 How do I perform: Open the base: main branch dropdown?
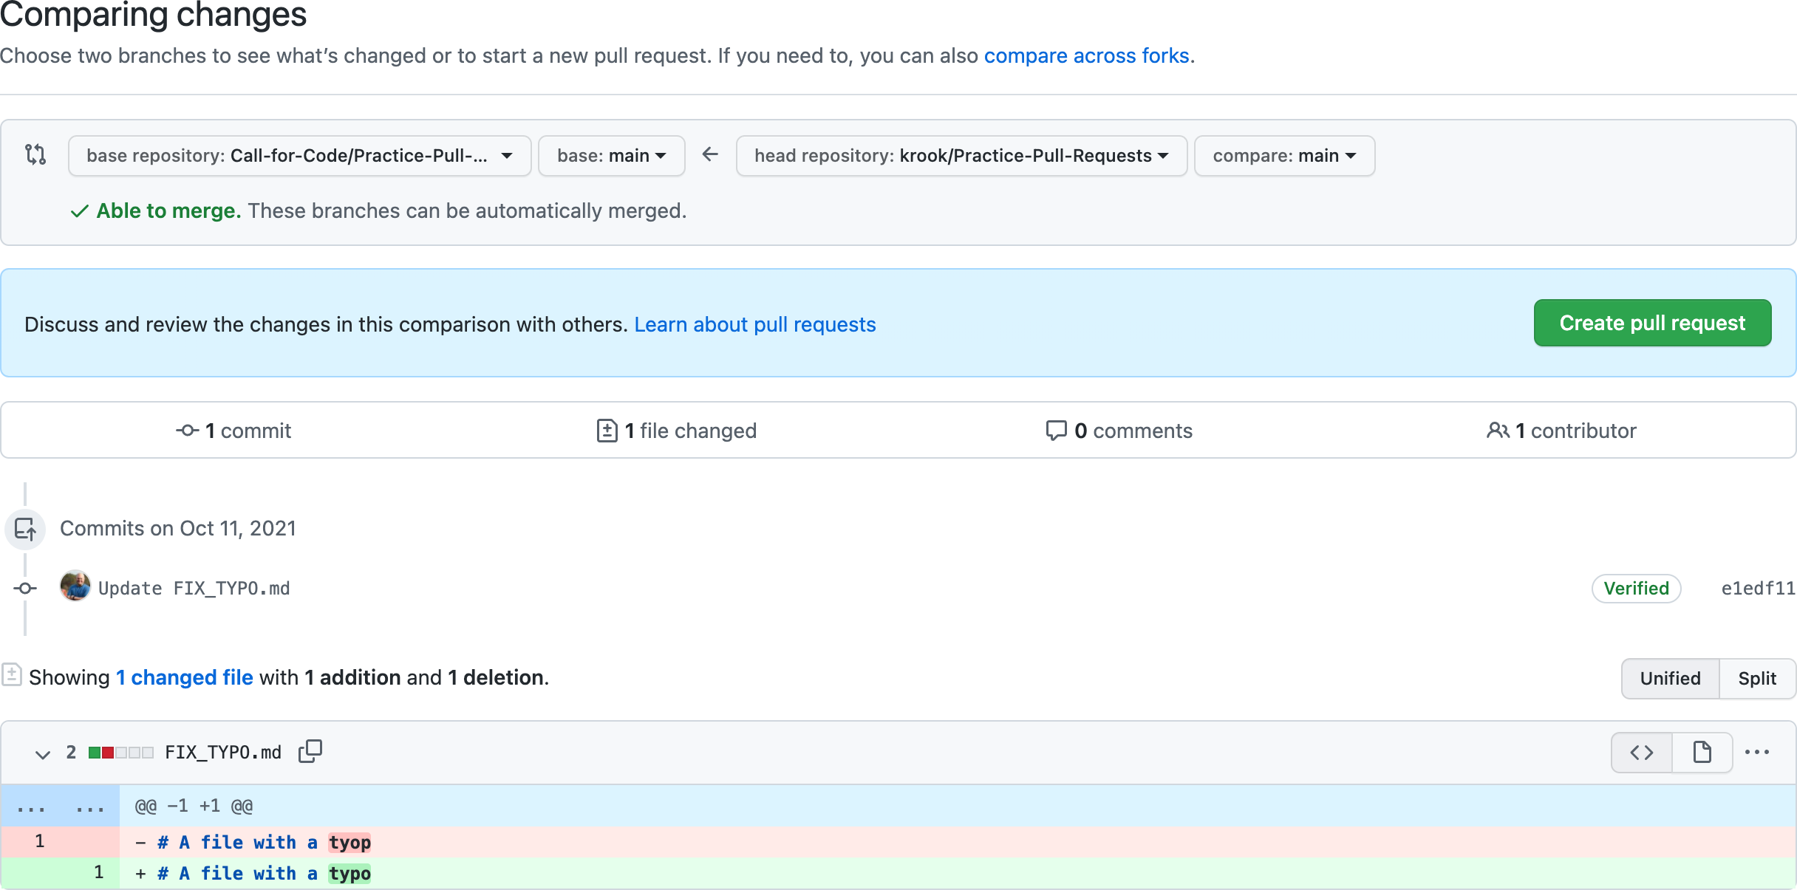(611, 156)
